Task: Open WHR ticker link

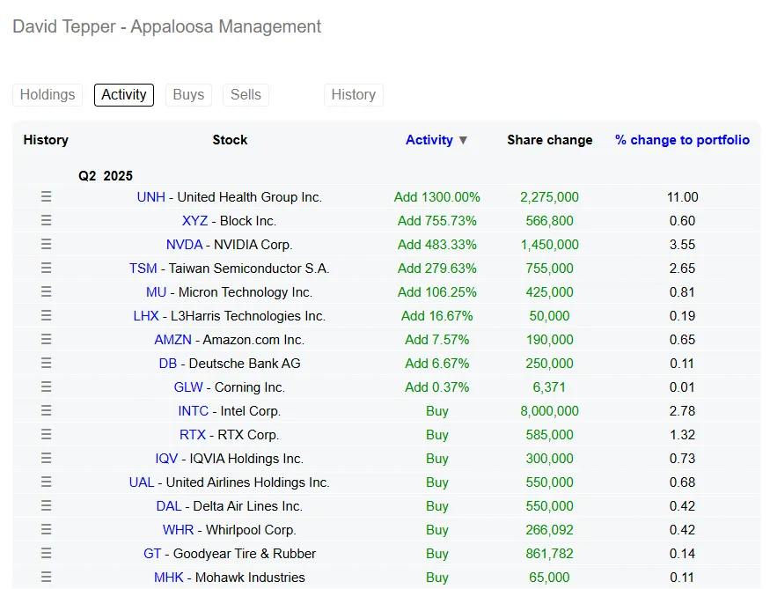Action: pyautogui.click(x=179, y=529)
